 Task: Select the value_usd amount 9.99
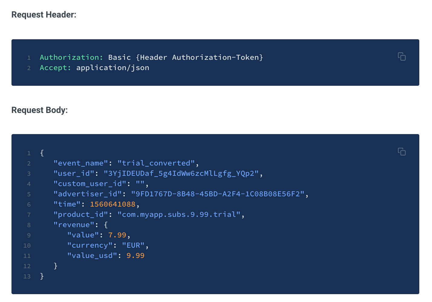135,255
